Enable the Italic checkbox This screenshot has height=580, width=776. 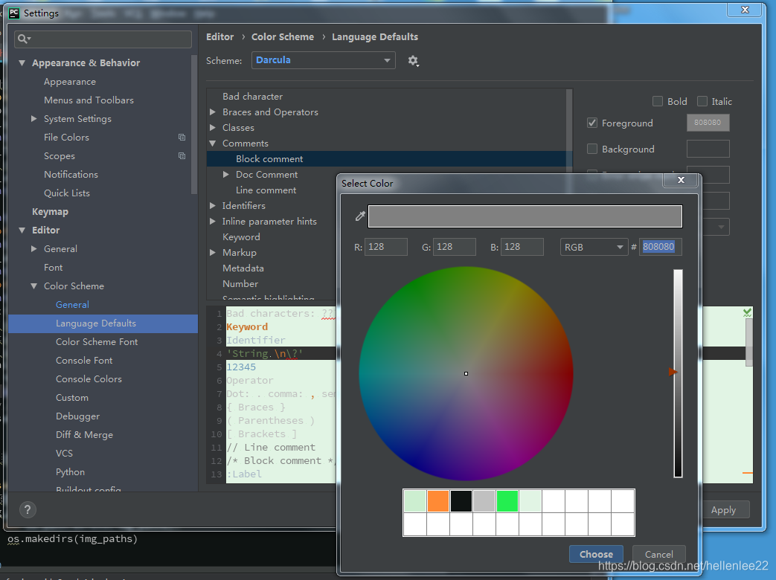(x=702, y=101)
